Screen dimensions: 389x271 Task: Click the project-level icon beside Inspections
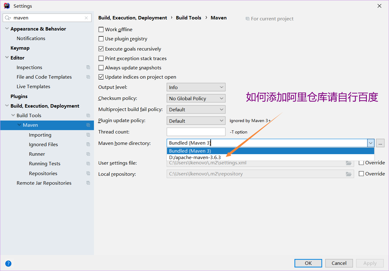click(88, 67)
